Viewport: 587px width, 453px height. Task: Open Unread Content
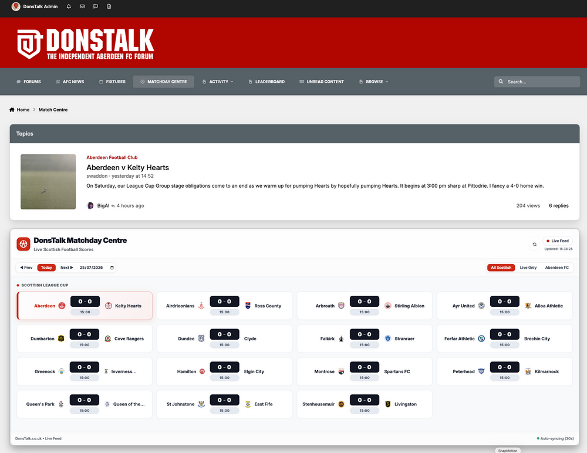pos(322,82)
